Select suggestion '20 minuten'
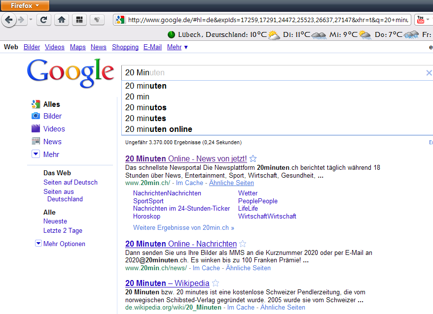 277,86
